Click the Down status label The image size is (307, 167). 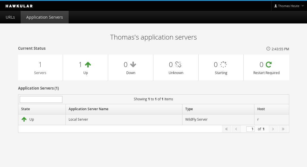coord(131,73)
